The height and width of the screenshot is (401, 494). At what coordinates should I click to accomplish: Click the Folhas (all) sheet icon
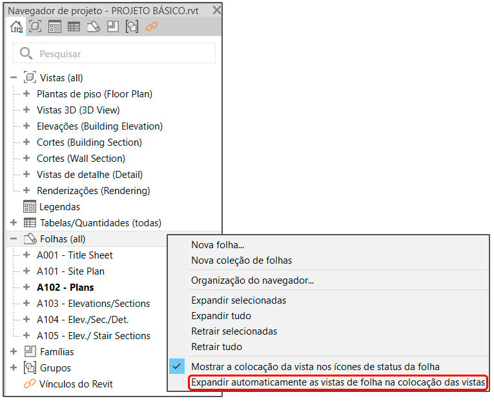30,239
